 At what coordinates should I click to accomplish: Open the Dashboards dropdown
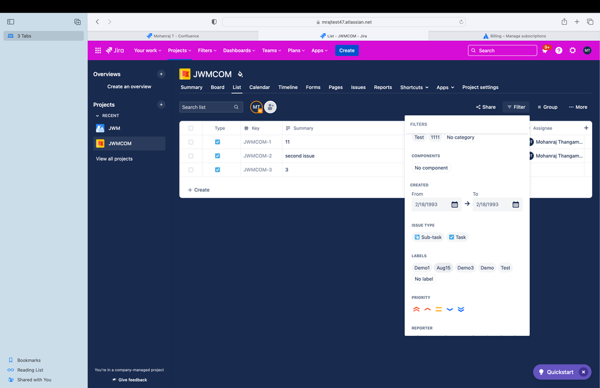[239, 50]
